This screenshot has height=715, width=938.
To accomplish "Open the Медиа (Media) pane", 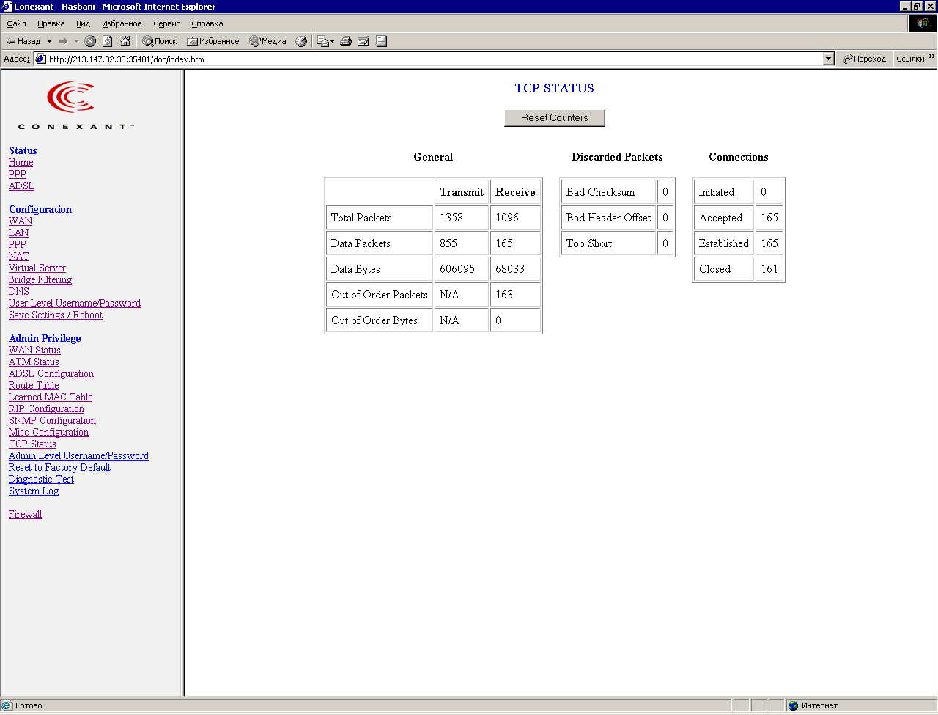I will [267, 41].
